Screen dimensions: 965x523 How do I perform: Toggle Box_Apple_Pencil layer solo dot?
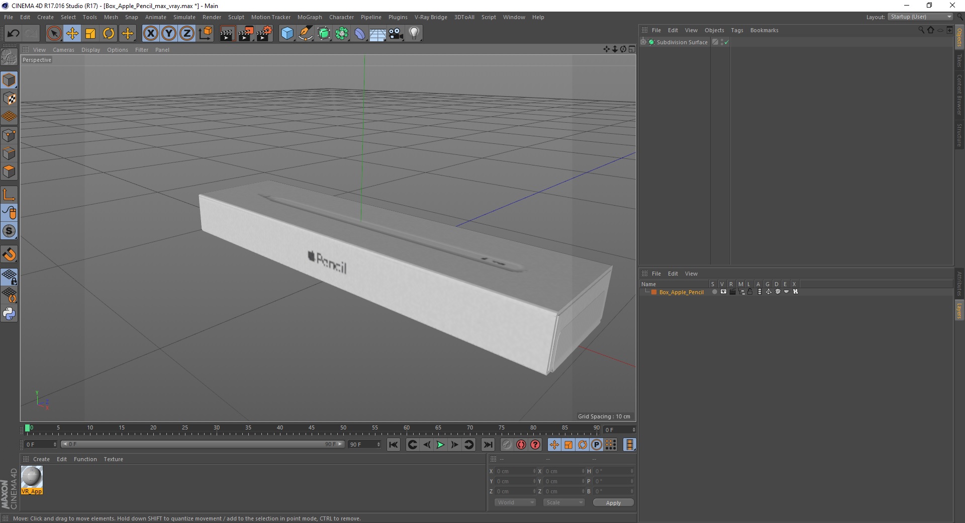point(714,292)
